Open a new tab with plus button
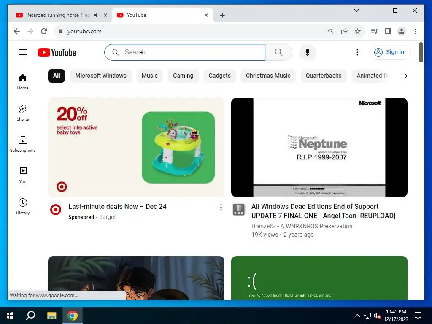 tap(222, 15)
